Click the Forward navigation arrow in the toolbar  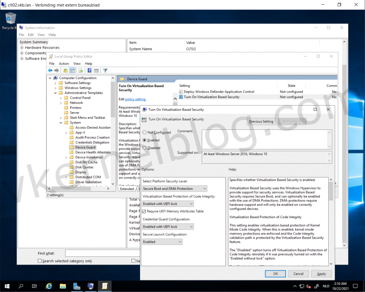(56, 70)
